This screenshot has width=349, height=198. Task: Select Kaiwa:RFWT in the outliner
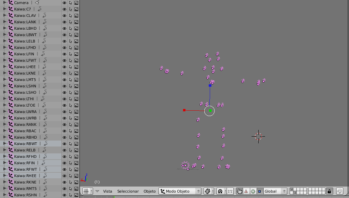point(26,169)
